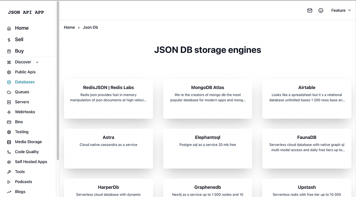Click the Databases cylinder icon
The height and width of the screenshot is (197, 356).
[x=9, y=82]
